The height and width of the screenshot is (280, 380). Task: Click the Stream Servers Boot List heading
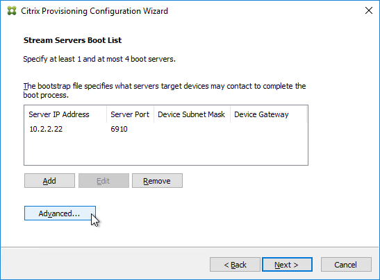[72, 40]
